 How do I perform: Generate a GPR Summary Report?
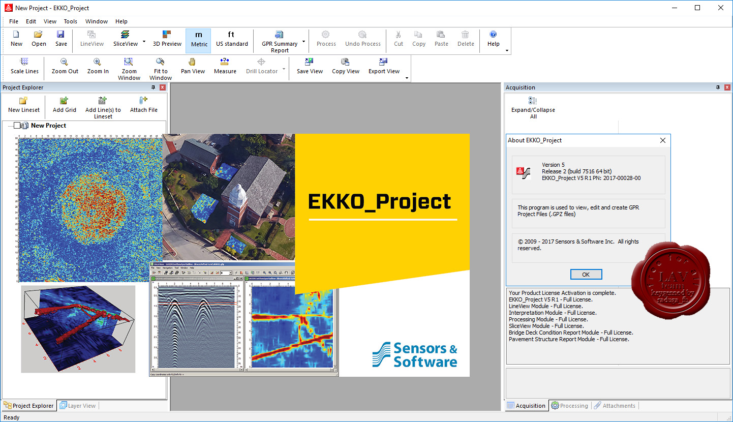point(280,41)
